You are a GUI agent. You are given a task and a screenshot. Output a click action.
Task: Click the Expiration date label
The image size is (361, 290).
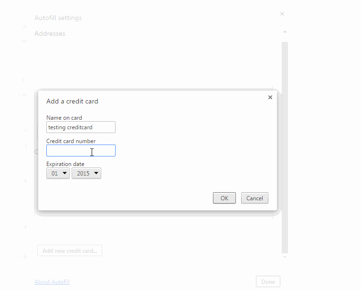tap(65, 164)
